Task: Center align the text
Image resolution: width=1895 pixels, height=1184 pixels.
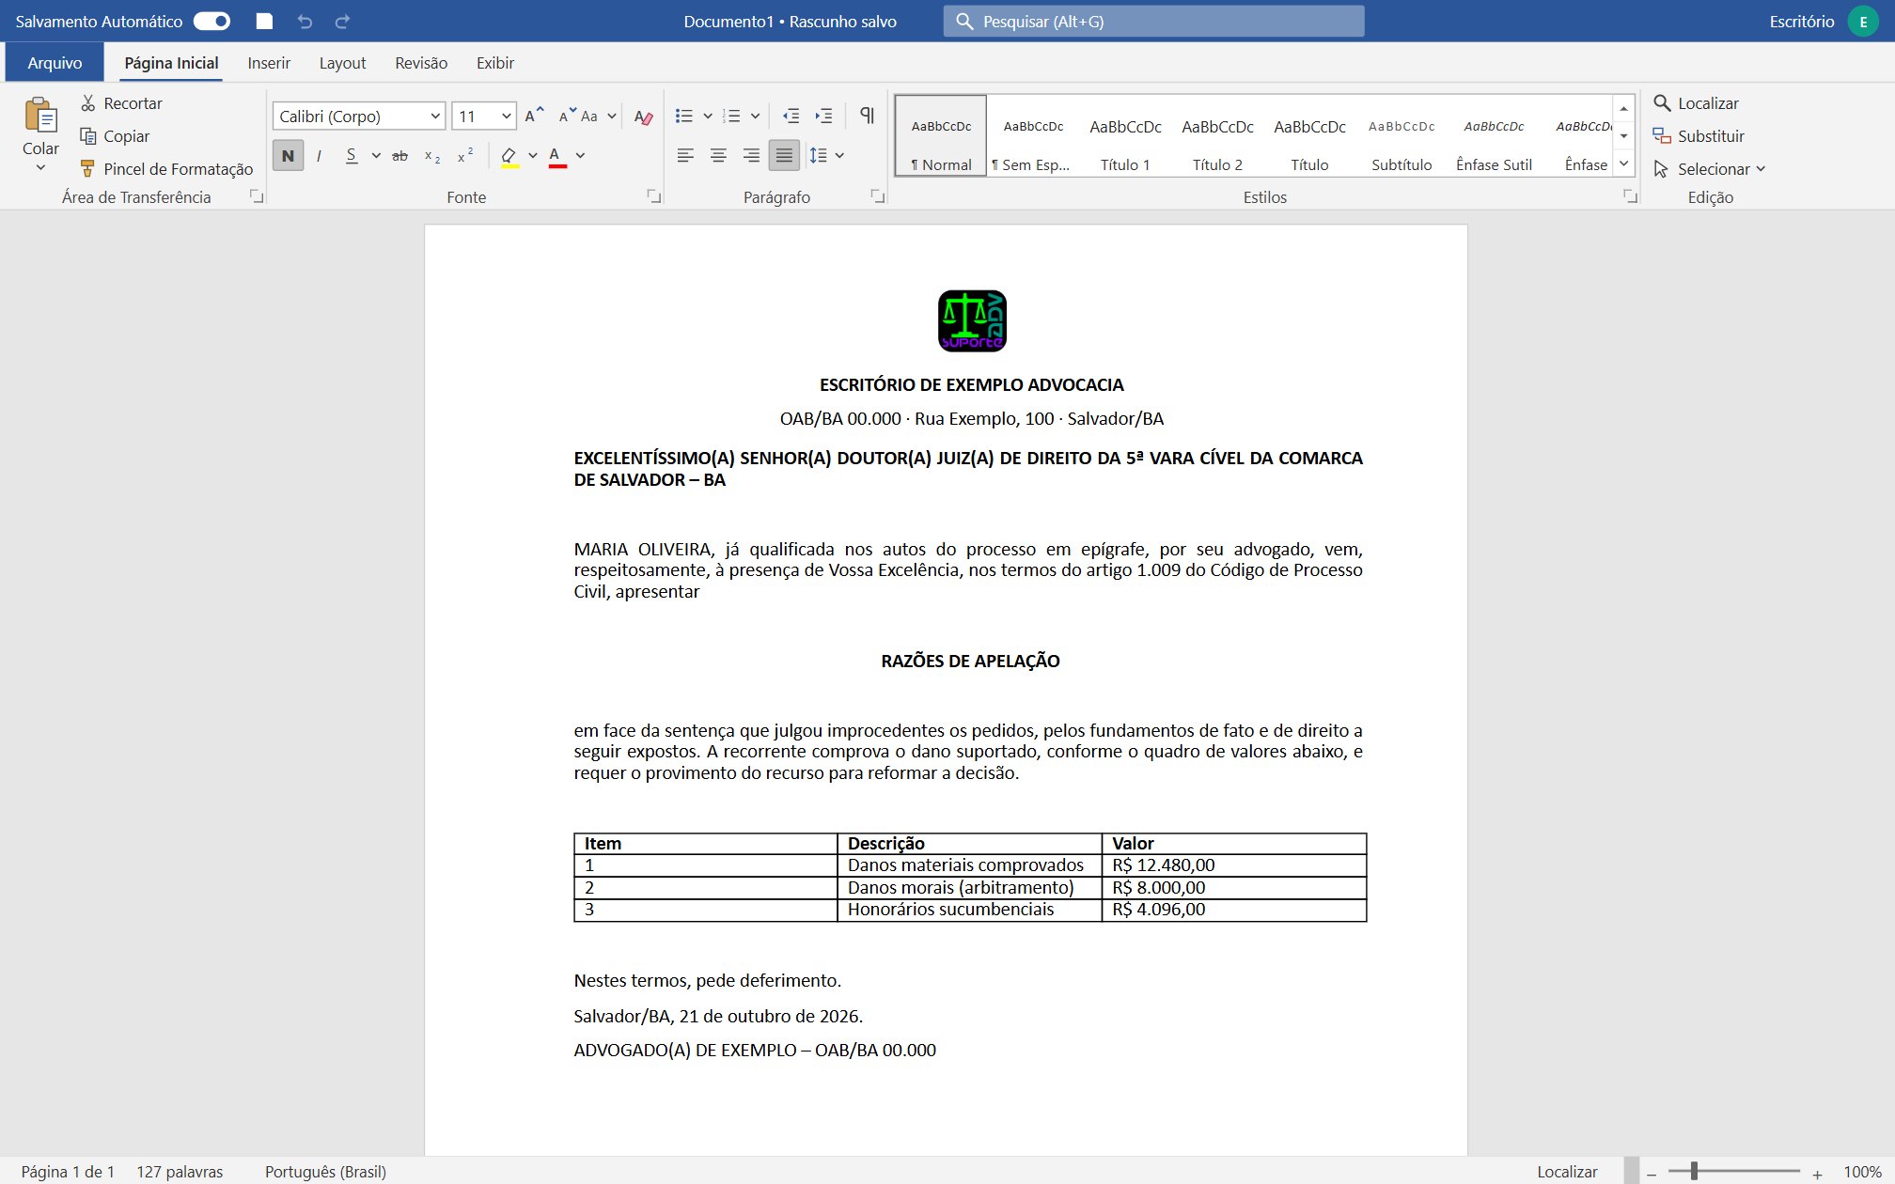Action: click(x=718, y=155)
